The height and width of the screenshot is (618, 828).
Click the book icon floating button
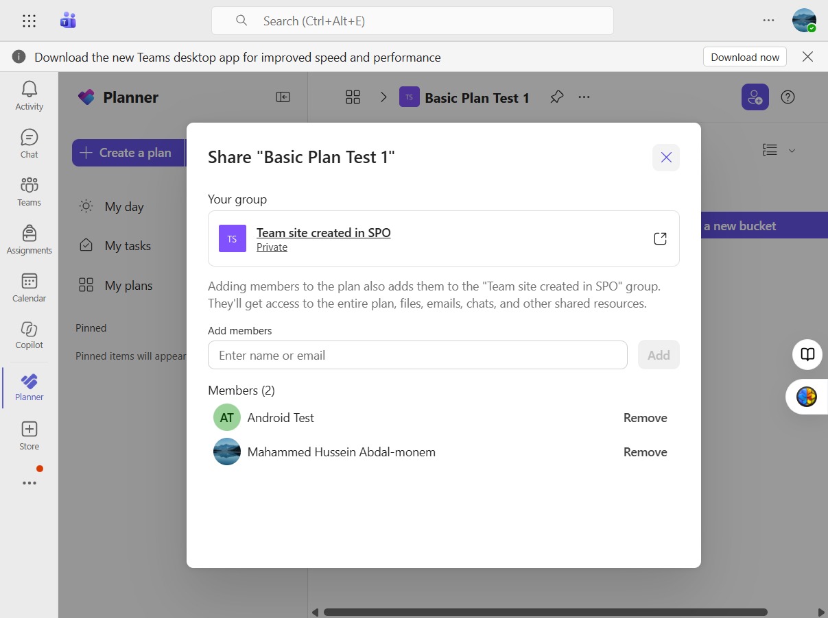click(x=807, y=354)
